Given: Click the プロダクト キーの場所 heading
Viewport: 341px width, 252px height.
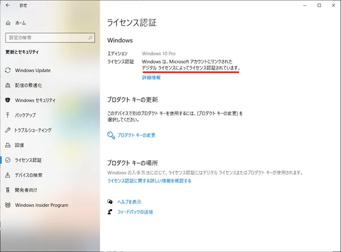Looking at the screenshot, I should tap(133, 163).
